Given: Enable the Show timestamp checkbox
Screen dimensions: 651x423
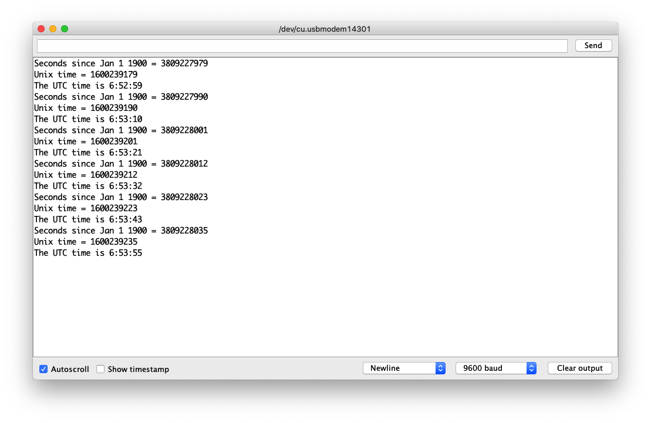Looking at the screenshot, I should click(100, 369).
